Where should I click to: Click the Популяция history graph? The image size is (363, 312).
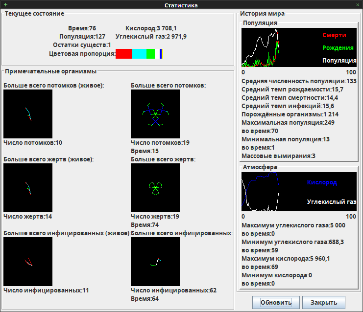click(x=299, y=47)
